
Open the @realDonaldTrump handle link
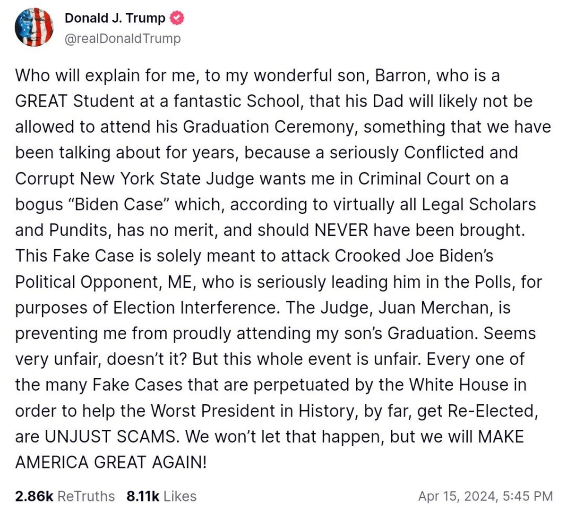point(122,38)
